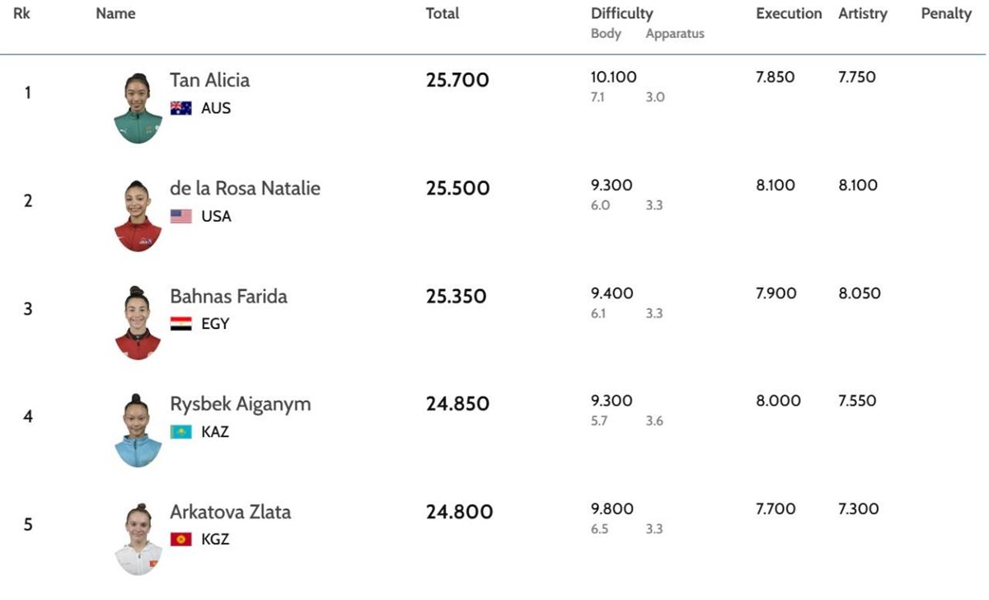Select the Bahnas Farida name

pyautogui.click(x=228, y=297)
